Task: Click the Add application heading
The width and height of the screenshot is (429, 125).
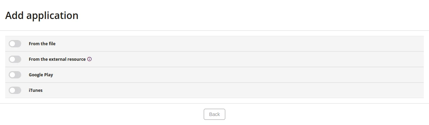Action: tap(42, 16)
